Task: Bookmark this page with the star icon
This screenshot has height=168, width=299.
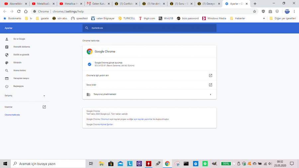Action: pos(254,11)
